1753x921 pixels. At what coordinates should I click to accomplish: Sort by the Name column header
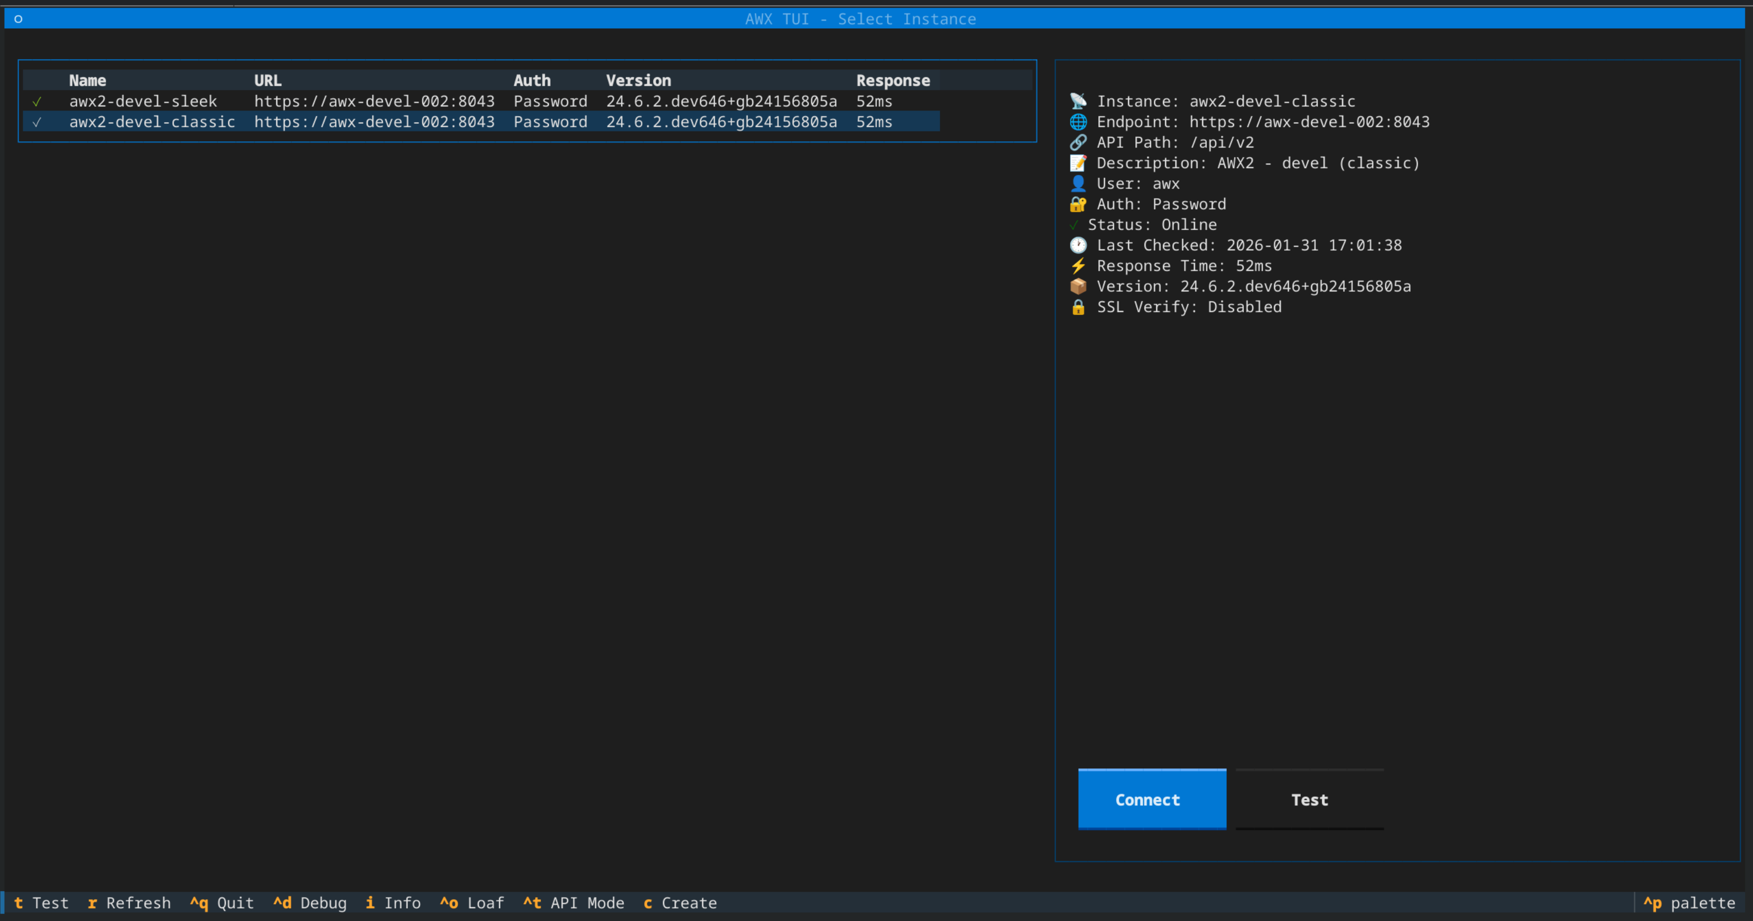point(88,80)
